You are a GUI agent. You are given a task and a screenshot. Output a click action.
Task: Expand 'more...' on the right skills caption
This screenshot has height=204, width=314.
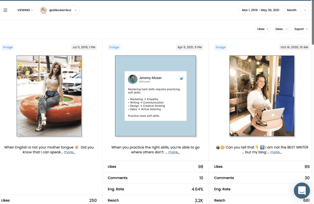click(174, 152)
